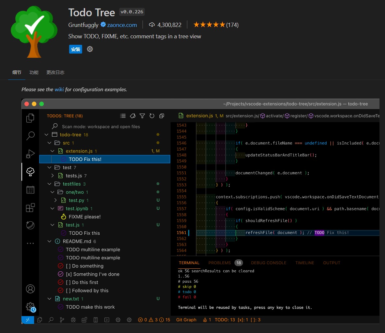This screenshot has width=385, height=333.
Task: Click the highlighted TODO tag in code
Action: [319, 233]
